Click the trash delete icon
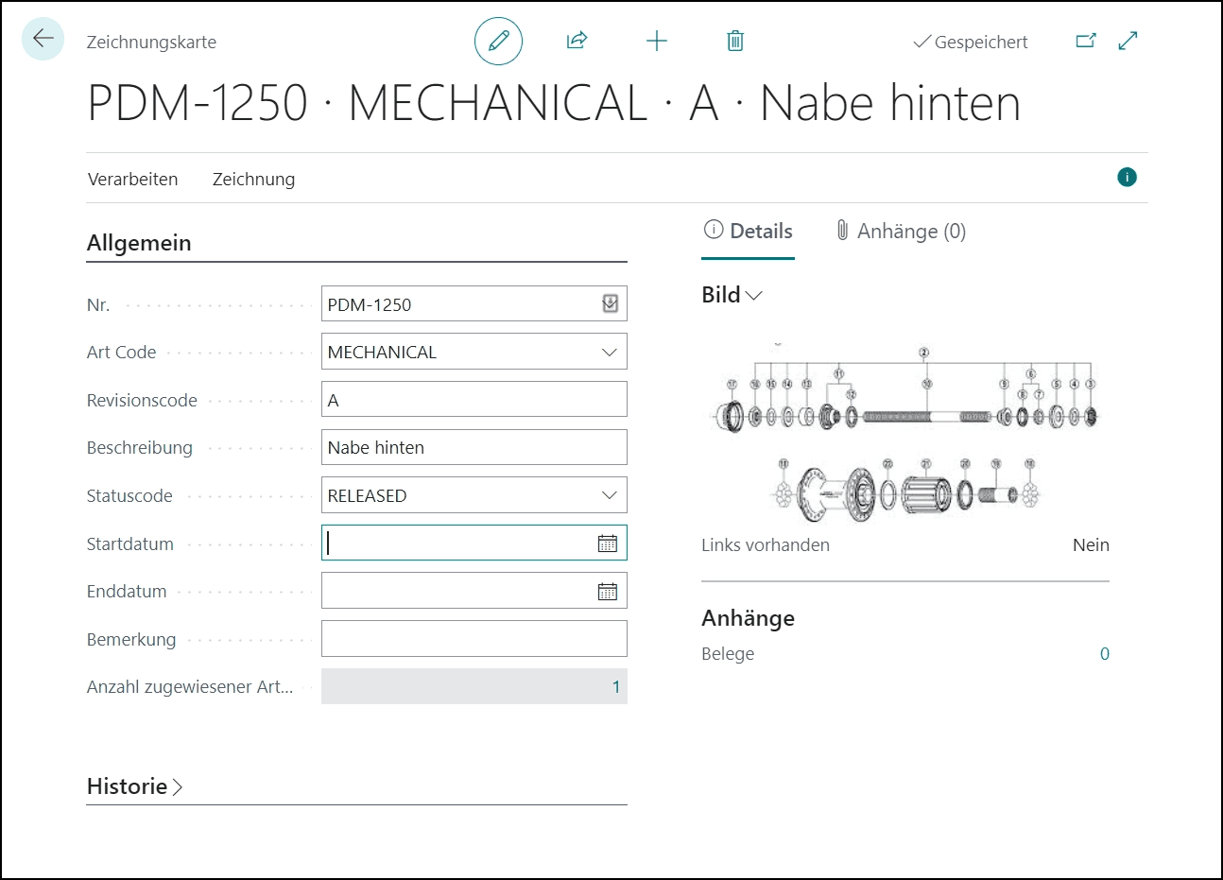The image size is (1223, 880). coord(735,41)
